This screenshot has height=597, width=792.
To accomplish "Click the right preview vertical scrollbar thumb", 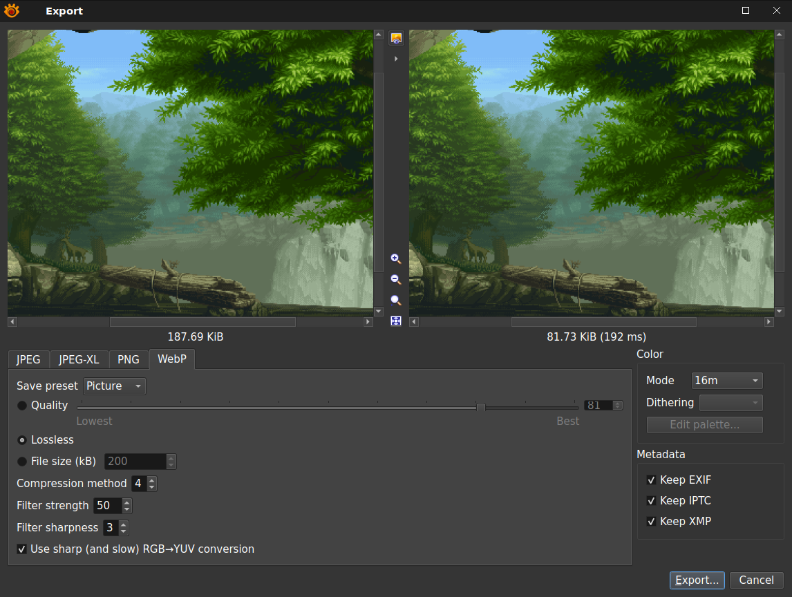I will 780,172.
